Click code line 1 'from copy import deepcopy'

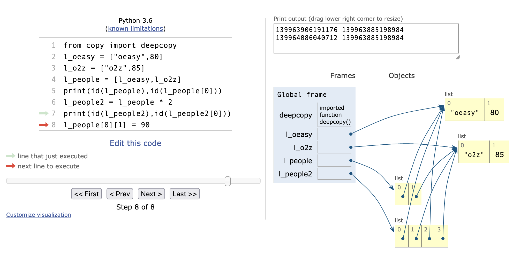[x=120, y=45]
